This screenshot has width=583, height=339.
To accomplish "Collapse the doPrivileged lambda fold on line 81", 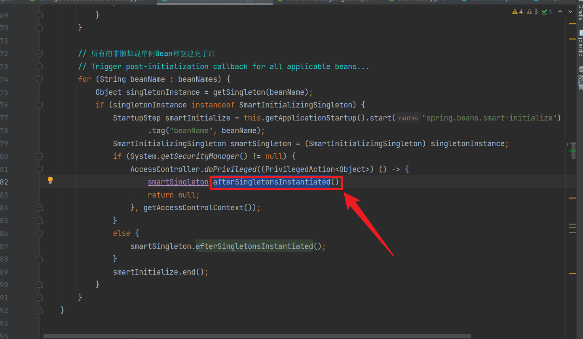I will pos(40,169).
